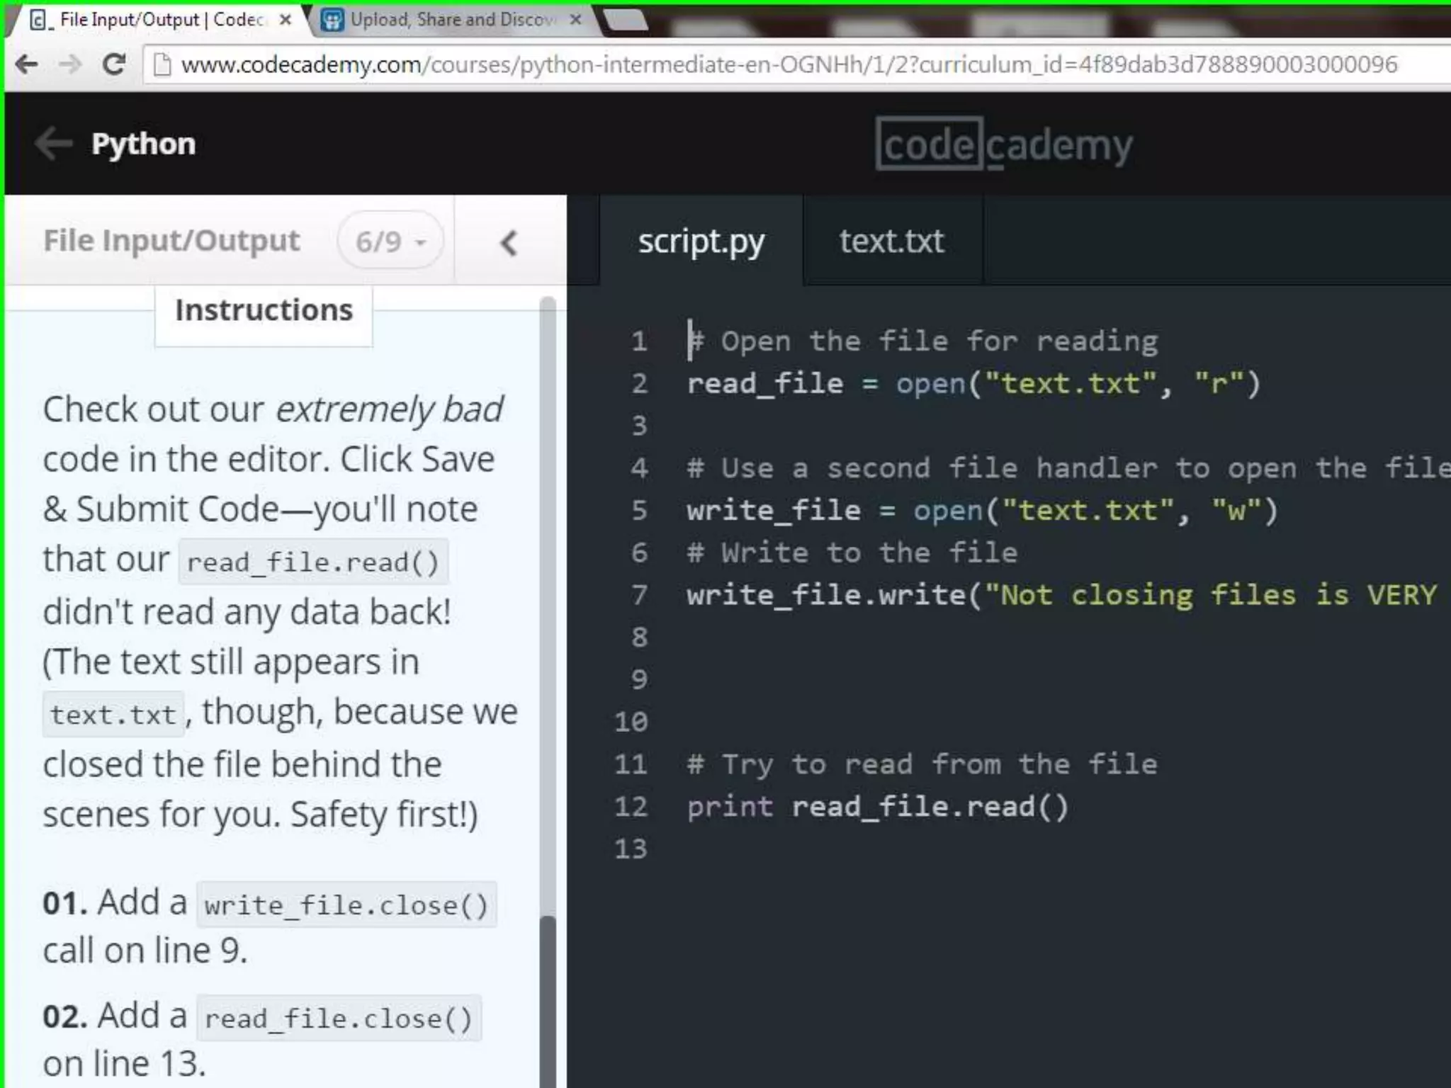Click the favicon on Upload, Share tab
The width and height of the screenshot is (1451, 1088).
pyautogui.click(x=332, y=20)
